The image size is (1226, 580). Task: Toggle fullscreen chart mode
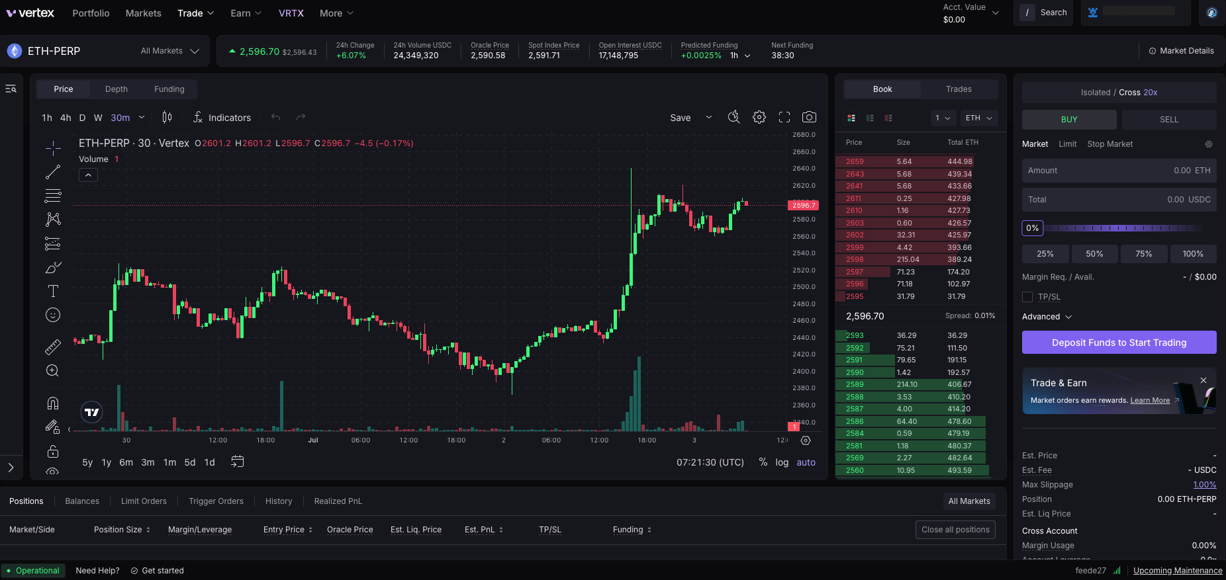(x=784, y=117)
